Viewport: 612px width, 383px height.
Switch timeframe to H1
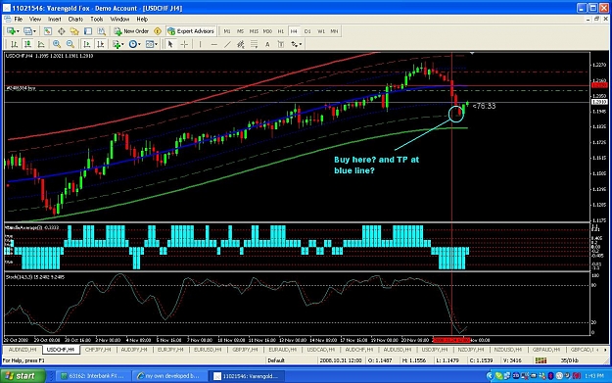click(x=281, y=31)
